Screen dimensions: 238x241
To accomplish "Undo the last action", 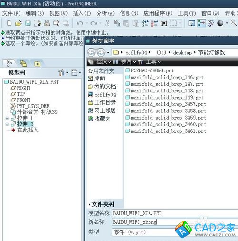I will tap(80, 23).
